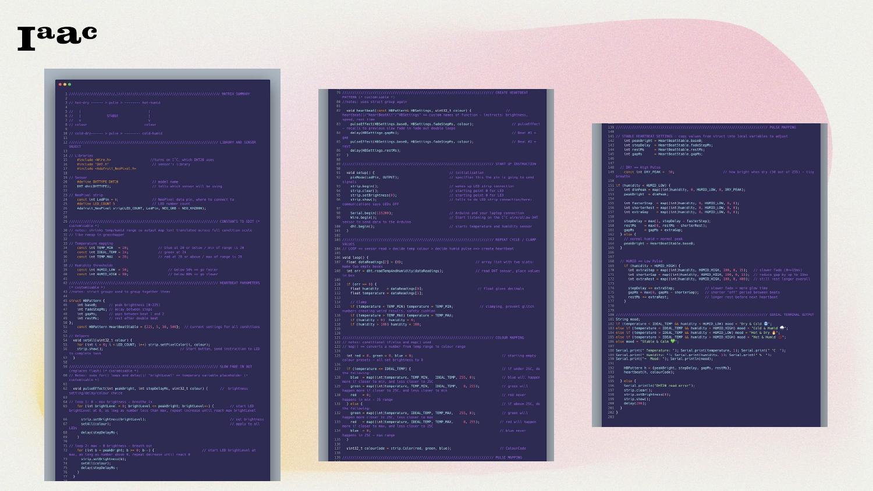873x491 pixels.
Task: Click the 'struct HBPattern {' line
Action: pos(87,301)
